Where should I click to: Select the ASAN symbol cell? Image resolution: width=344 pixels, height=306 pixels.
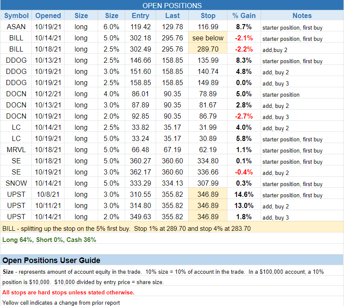pos(16,27)
